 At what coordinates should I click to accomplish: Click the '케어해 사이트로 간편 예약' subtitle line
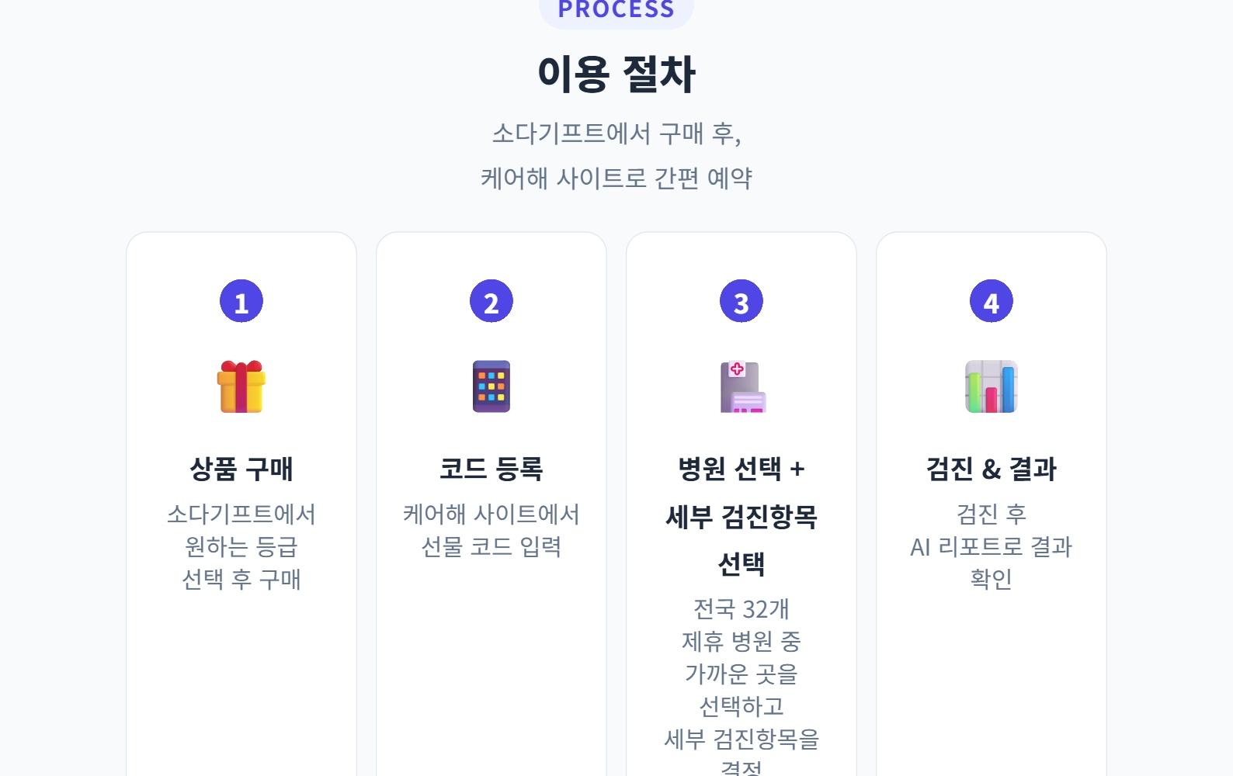click(616, 178)
